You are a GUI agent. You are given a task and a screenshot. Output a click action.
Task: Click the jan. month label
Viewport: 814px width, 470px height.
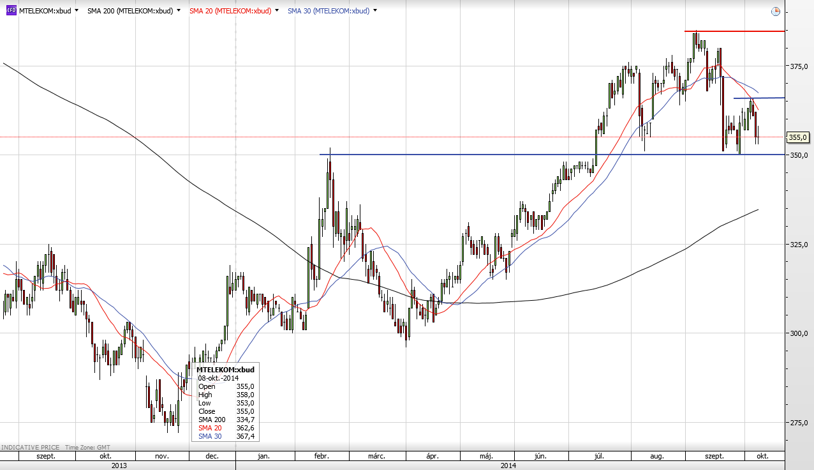(264, 457)
